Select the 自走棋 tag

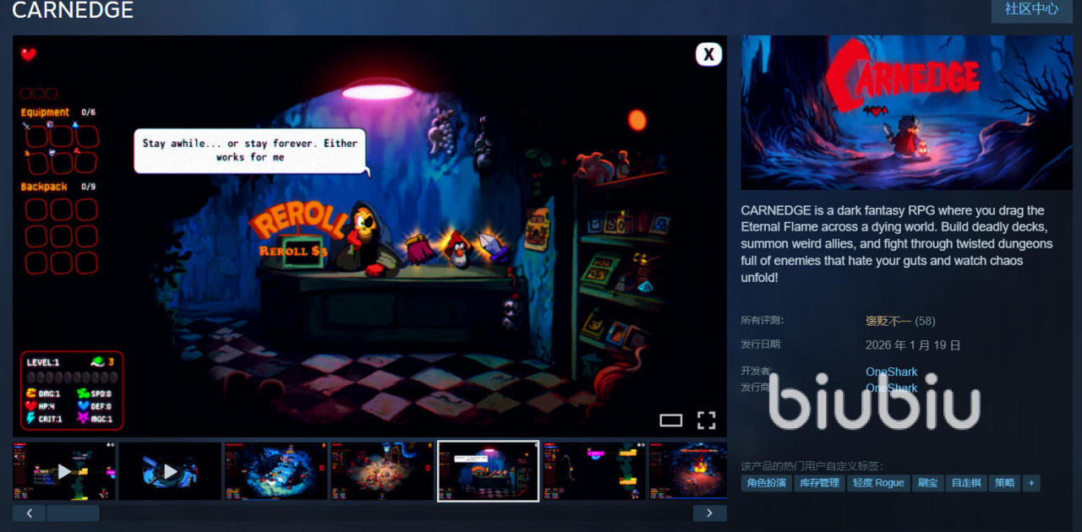pyautogui.click(x=966, y=483)
